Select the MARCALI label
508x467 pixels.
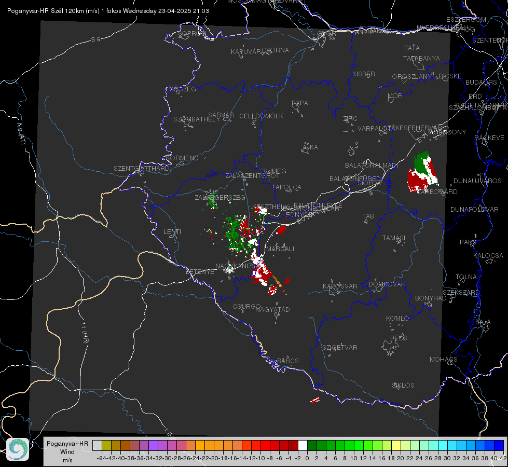pos(280,249)
